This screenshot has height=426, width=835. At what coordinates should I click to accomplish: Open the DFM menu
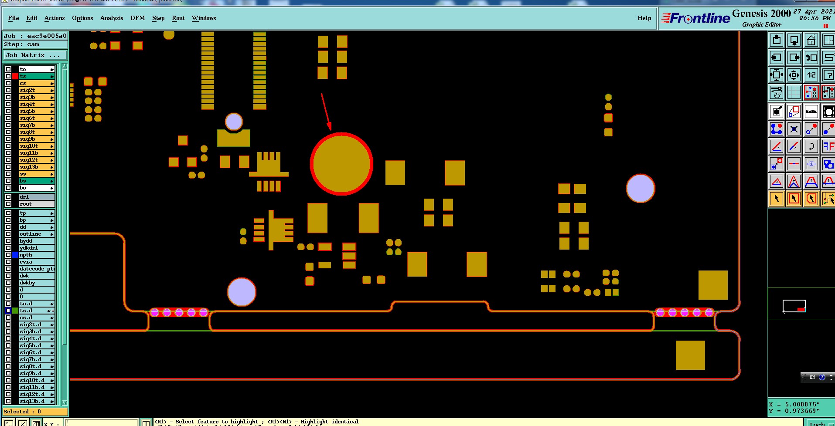click(x=138, y=18)
